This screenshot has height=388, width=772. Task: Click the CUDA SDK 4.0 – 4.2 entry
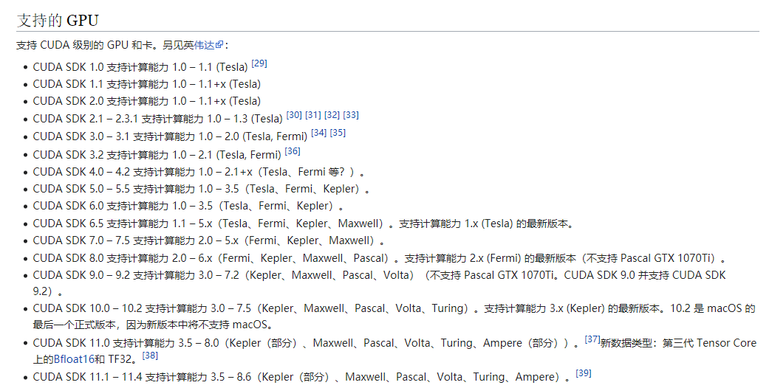click(199, 172)
